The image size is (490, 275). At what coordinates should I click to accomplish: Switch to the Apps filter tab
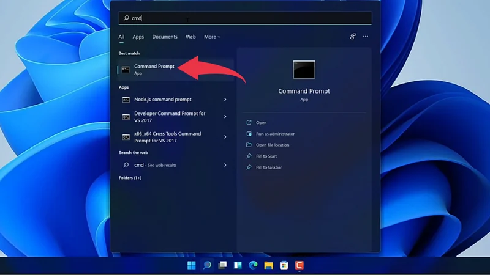tap(138, 37)
